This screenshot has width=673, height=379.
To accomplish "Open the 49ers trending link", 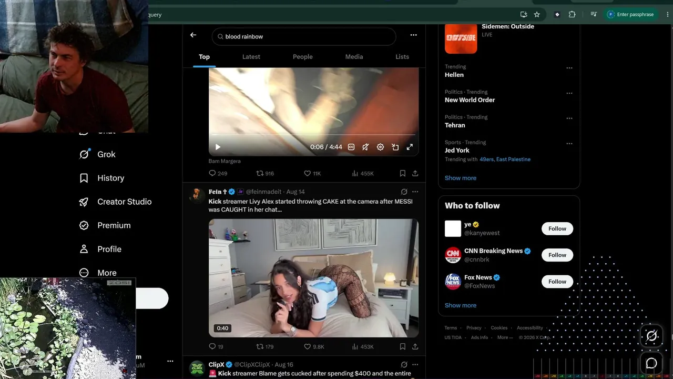I will coord(486,159).
